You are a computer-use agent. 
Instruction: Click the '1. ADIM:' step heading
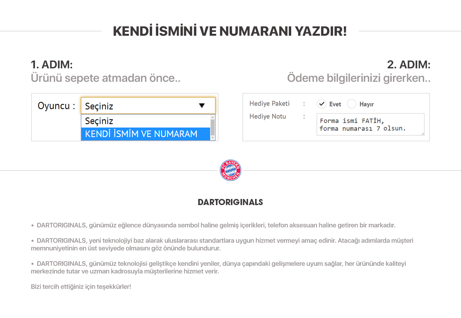coord(51,65)
